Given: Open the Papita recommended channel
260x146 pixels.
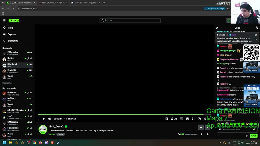Looking at the screenshot, I should click(x=17, y=135).
